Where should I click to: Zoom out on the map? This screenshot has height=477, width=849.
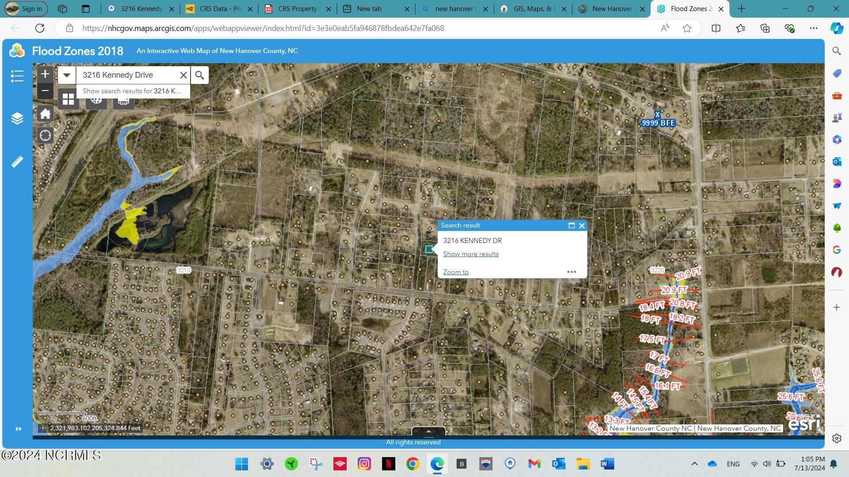(45, 91)
